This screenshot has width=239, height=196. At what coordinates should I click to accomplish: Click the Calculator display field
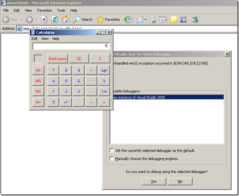point(71,46)
